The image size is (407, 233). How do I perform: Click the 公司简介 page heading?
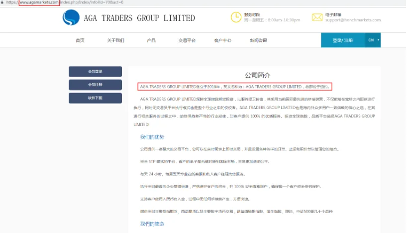tap(258, 75)
